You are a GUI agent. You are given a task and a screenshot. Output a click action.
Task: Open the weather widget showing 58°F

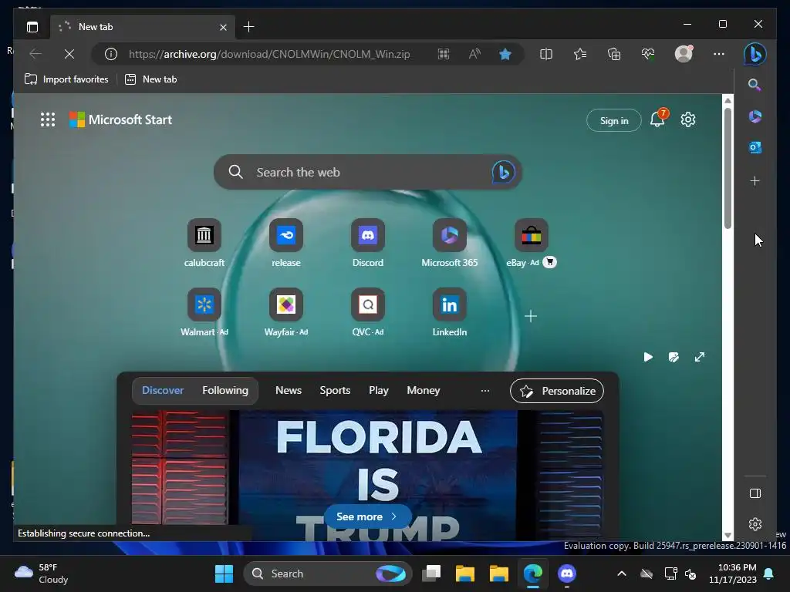coord(42,573)
